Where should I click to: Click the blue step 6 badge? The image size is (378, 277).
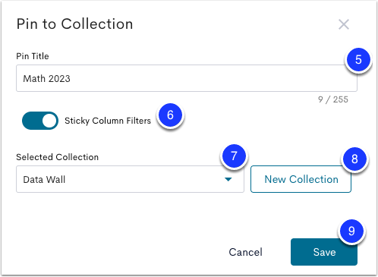pyautogui.click(x=170, y=115)
